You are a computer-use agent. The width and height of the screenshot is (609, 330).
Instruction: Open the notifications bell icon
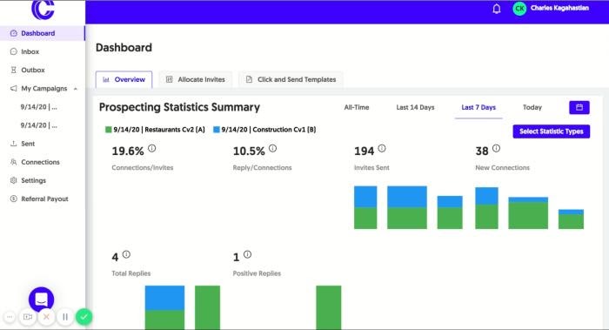(497, 9)
